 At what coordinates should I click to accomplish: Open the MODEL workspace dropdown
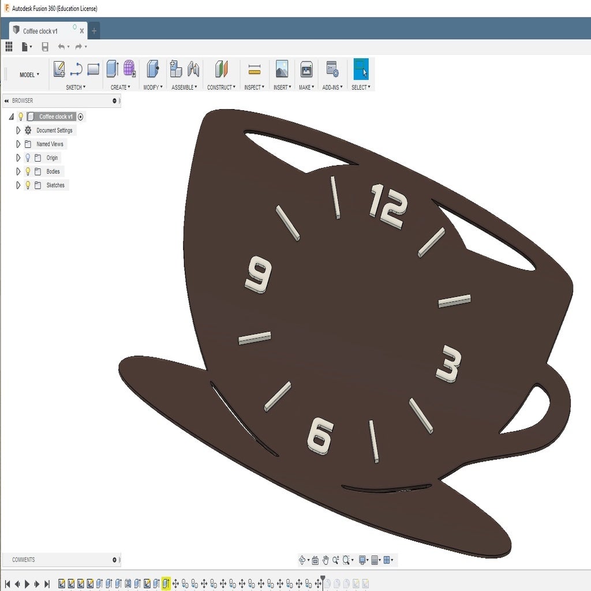pos(29,74)
